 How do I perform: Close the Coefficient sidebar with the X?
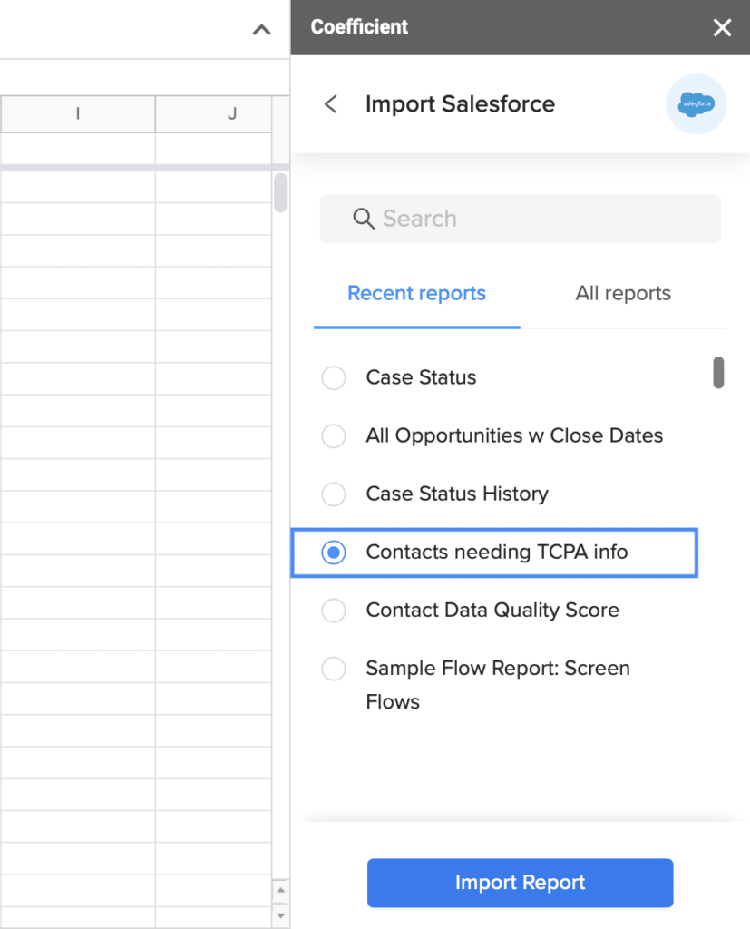click(722, 27)
